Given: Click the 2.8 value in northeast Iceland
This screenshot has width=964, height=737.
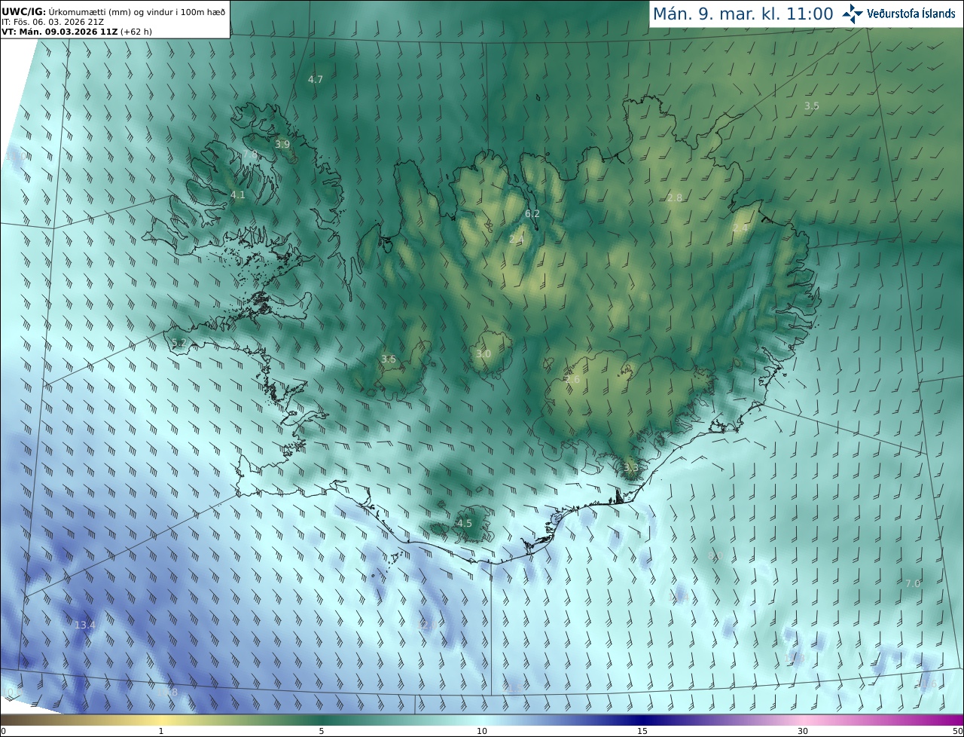Looking at the screenshot, I should point(675,197).
